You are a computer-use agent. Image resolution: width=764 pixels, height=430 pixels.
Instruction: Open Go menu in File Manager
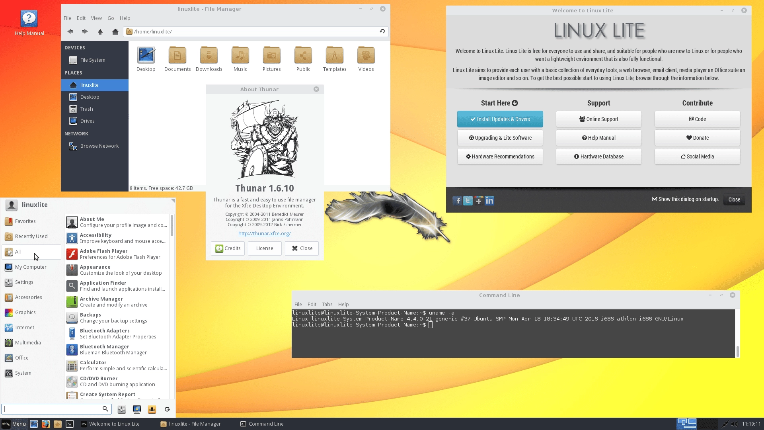coord(111,18)
